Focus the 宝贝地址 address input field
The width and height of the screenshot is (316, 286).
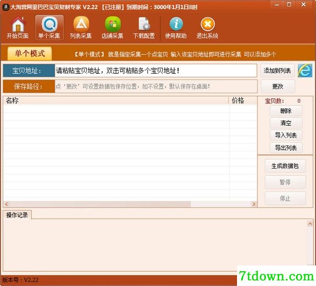point(155,71)
